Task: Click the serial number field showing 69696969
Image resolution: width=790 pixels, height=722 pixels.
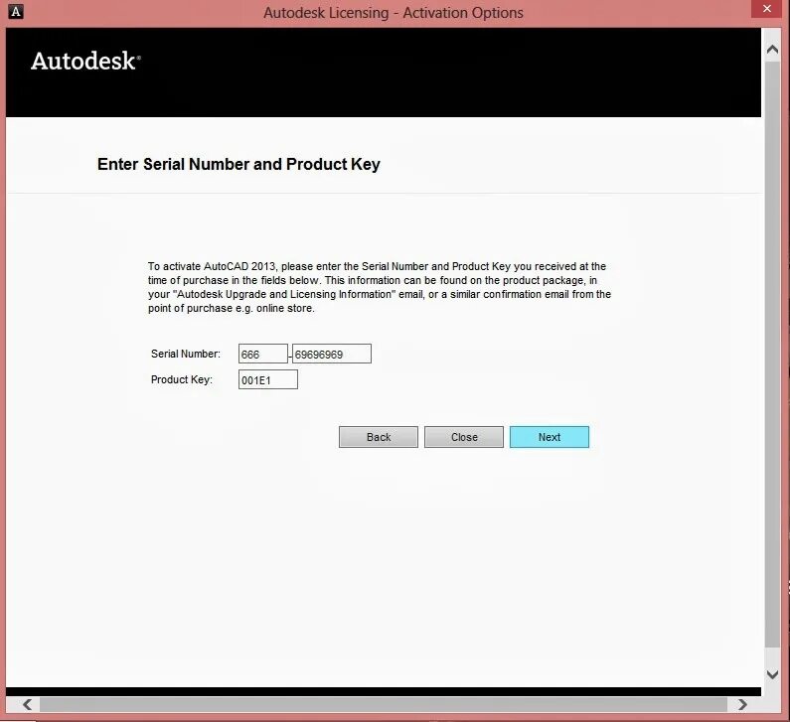Action: pyautogui.click(x=332, y=354)
